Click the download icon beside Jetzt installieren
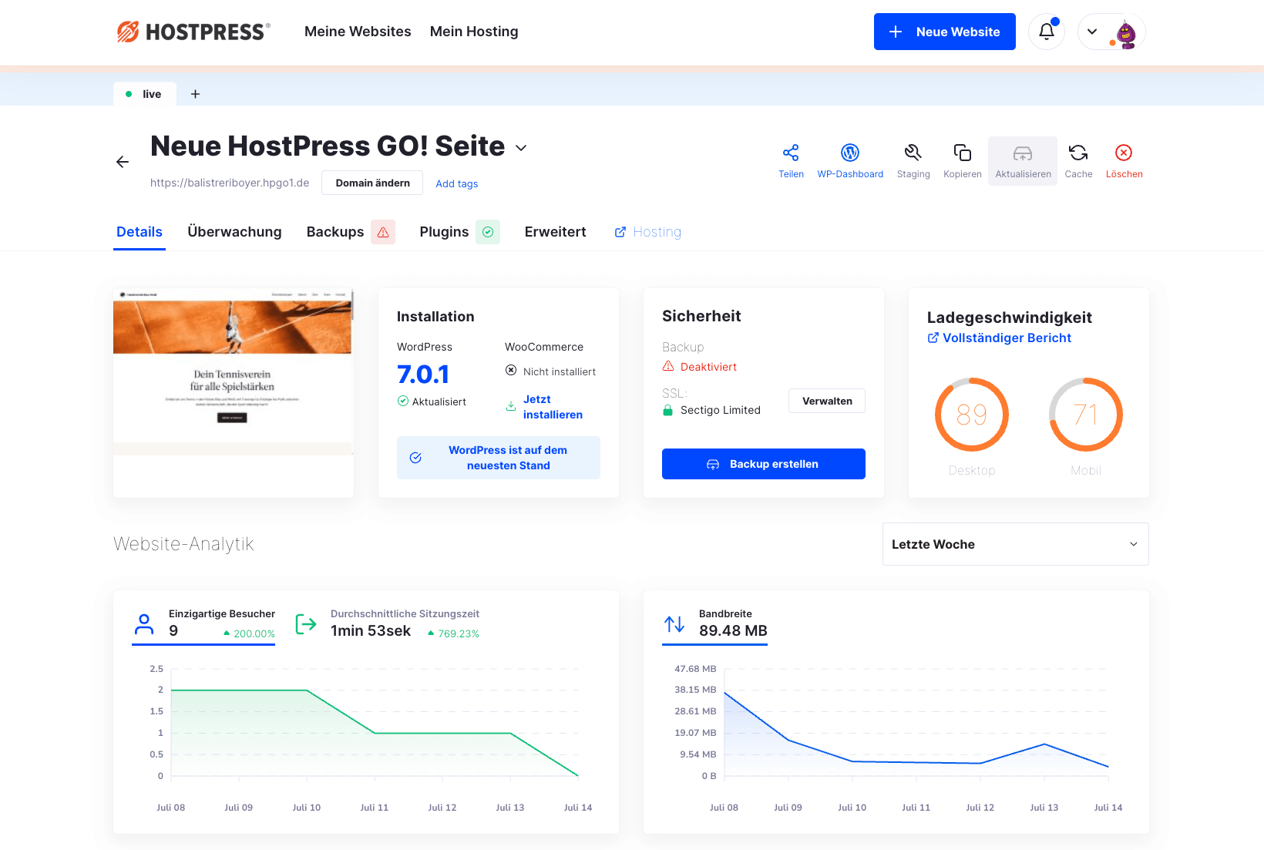 coord(511,406)
